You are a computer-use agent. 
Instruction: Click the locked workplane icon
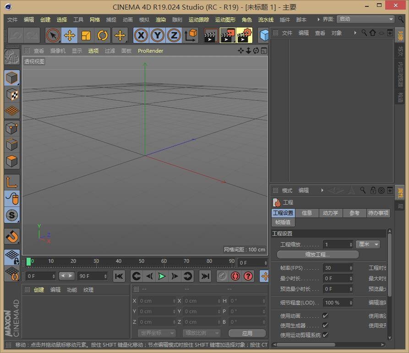pos(12,257)
